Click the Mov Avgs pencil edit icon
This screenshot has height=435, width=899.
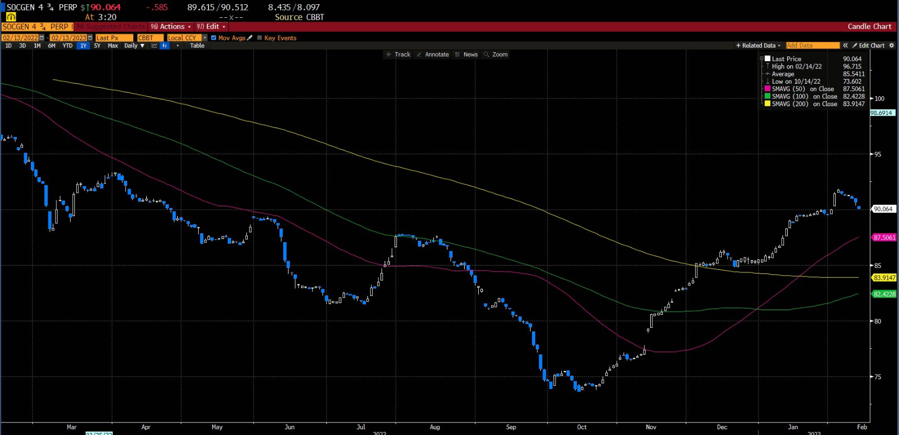pyautogui.click(x=250, y=38)
